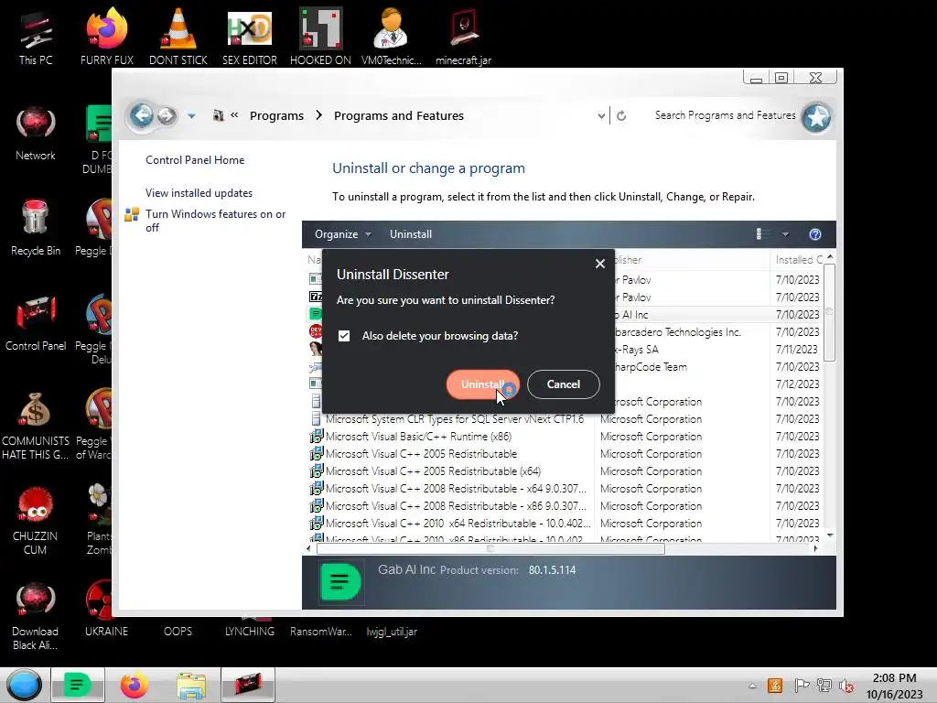This screenshot has width=937, height=703.
Task: Open DONT STICK VLC cone shortcut
Action: coord(178,37)
